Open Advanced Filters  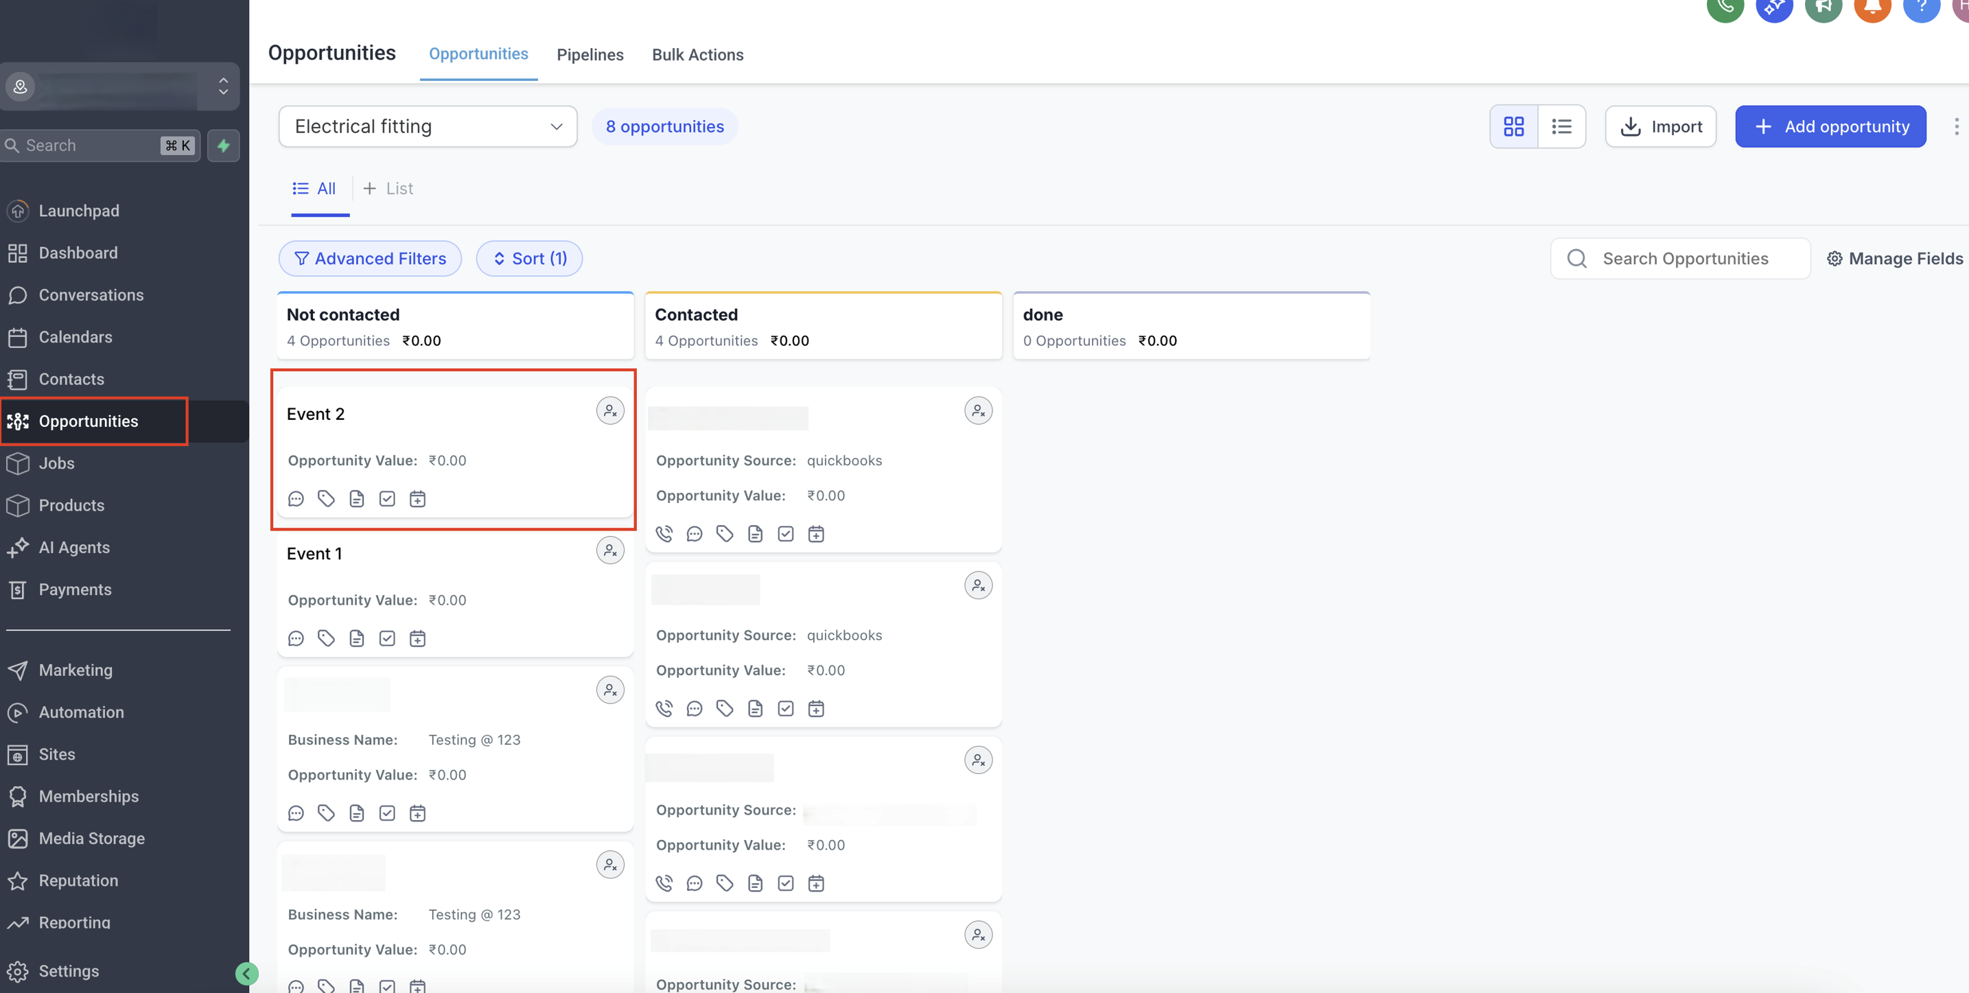tap(370, 259)
